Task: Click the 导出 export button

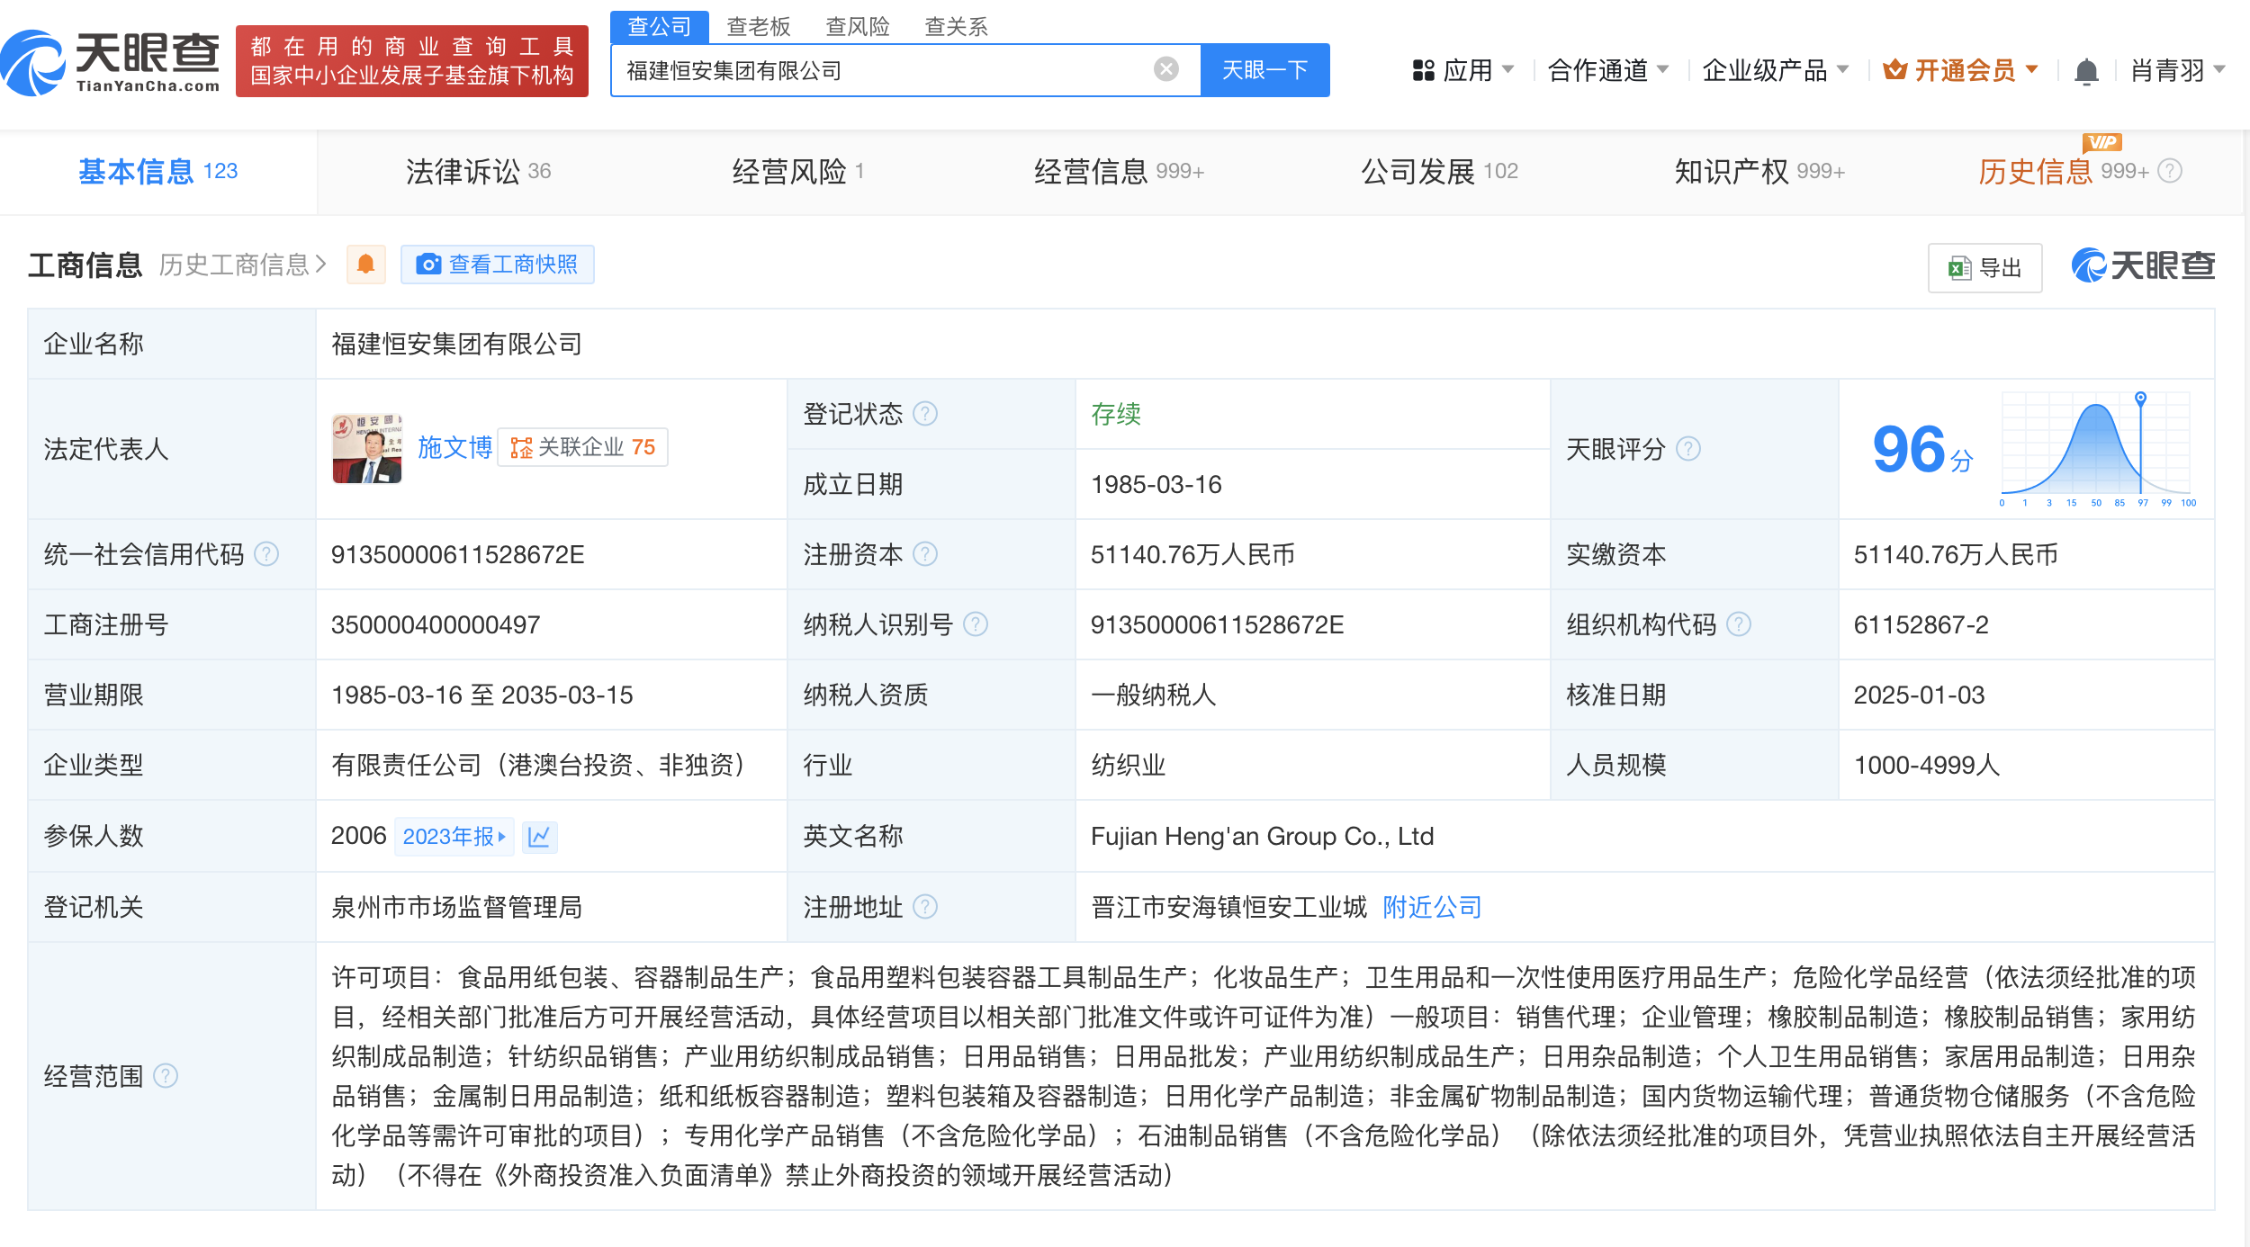Action: pos(1985,267)
